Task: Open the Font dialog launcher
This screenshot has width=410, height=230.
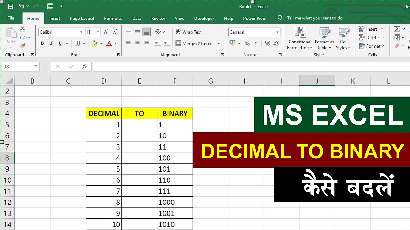Action: 119,55
